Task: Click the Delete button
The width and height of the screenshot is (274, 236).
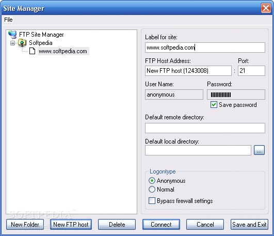Action: click(117, 225)
